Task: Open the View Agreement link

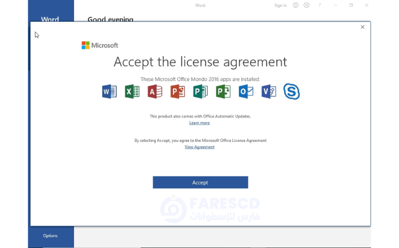Action: pyautogui.click(x=199, y=147)
